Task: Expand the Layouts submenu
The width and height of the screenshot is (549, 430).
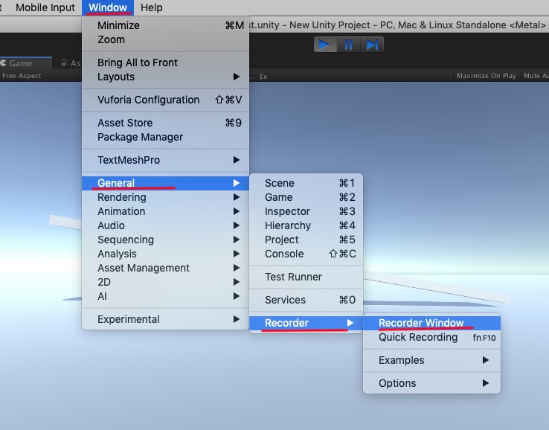Action: click(165, 77)
